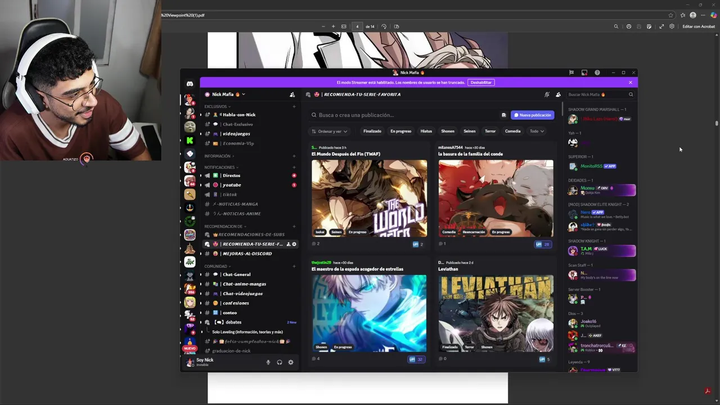Open the Chat-General channel
Image resolution: width=720 pixels, height=405 pixels.
[250, 274]
